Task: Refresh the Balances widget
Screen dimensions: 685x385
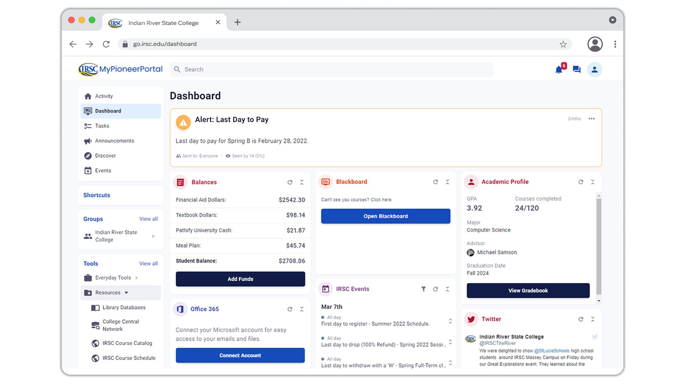Action: pos(290,182)
